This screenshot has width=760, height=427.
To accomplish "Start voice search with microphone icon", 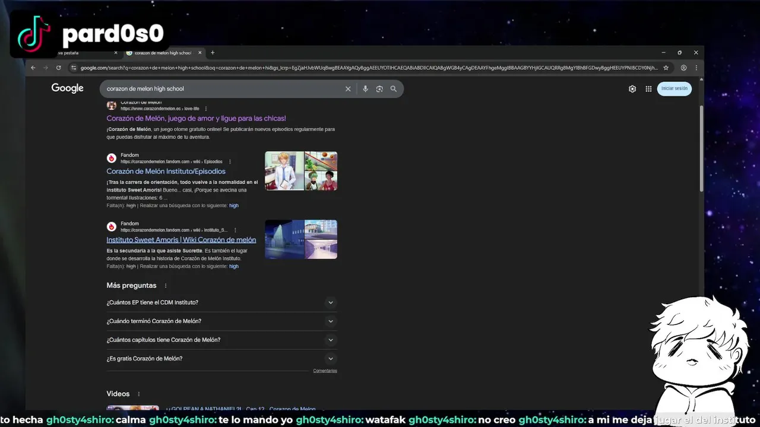I will click(365, 89).
